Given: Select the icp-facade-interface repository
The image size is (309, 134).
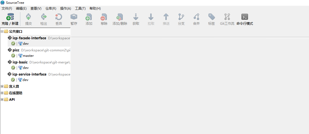Looking at the screenshot, I should pyautogui.click(x=29, y=38).
